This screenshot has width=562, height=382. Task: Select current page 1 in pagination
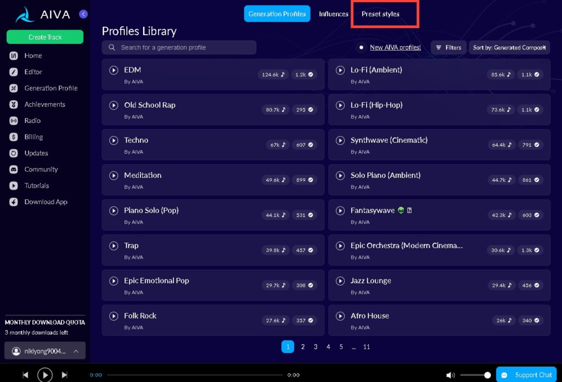288,346
